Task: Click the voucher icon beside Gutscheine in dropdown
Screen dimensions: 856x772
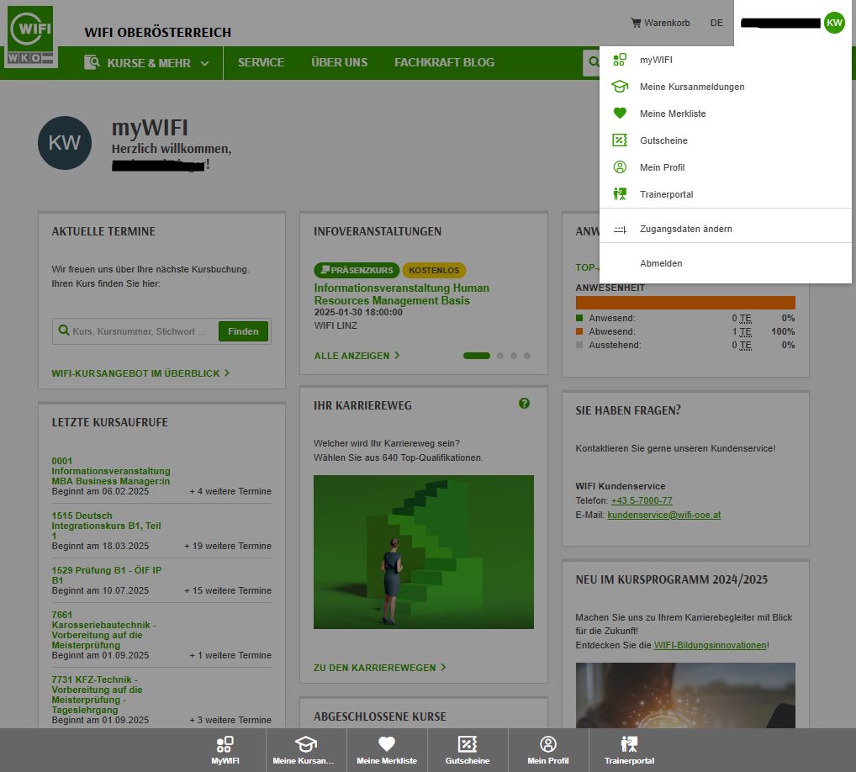Action: tap(620, 140)
